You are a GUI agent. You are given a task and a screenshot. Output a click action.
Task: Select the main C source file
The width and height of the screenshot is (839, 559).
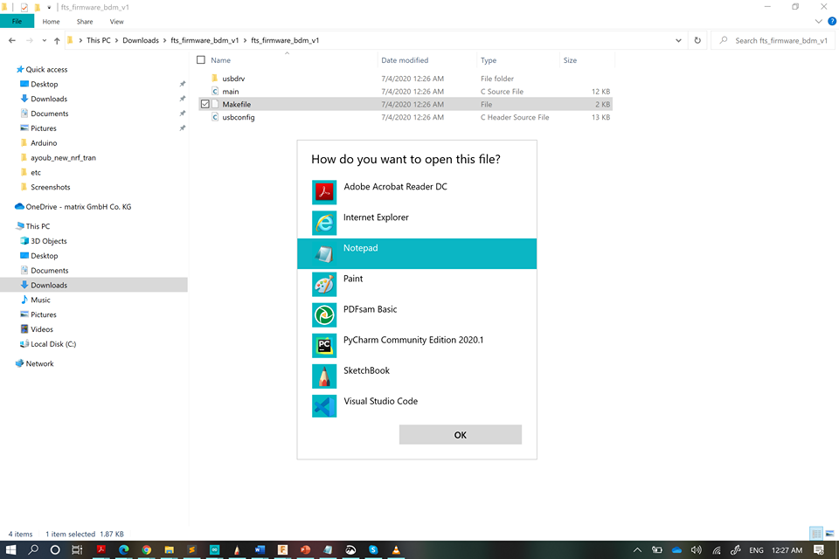(231, 92)
